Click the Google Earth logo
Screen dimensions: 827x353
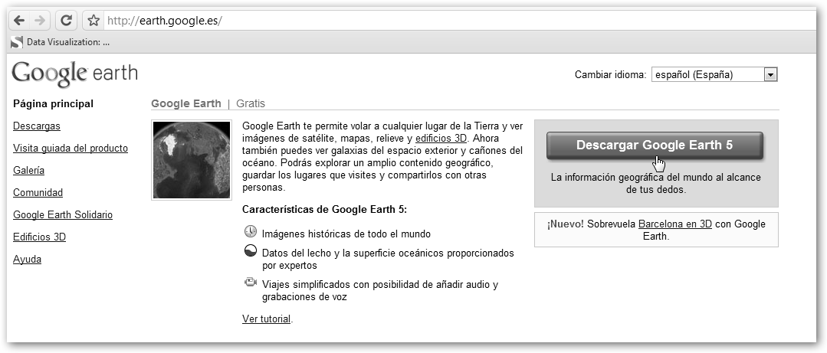(x=74, y=74)
